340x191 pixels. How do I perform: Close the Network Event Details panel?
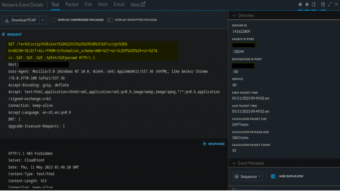pyautogui.click(x=336, y=5)
